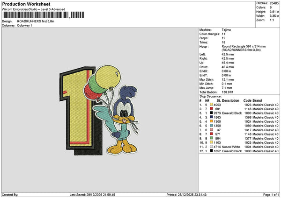
Task: Click the green swatch in stop sequence row 9
Action: click(x=212, y=138)
